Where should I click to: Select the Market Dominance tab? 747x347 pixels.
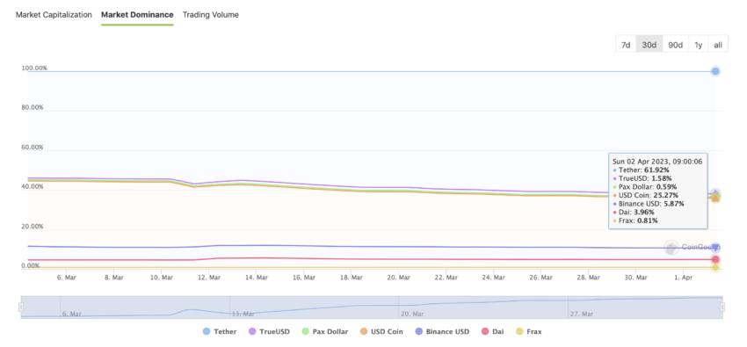137,15
